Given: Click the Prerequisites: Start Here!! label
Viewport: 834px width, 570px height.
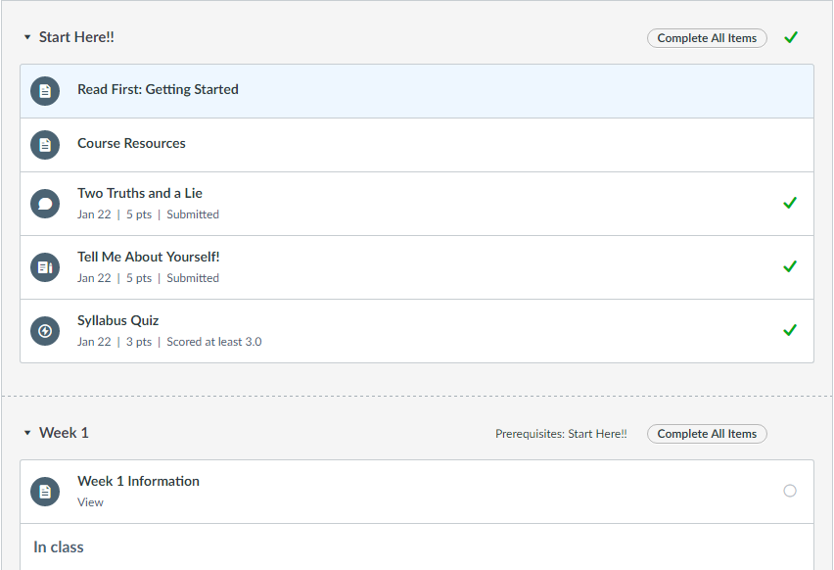Looking at the screenshot, I should tap(561, 434).
